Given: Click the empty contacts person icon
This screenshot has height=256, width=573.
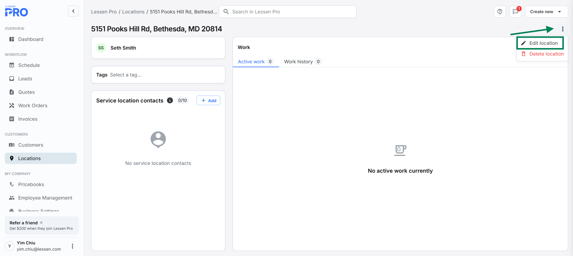Looking at the screenshot, I should [158, 140].
